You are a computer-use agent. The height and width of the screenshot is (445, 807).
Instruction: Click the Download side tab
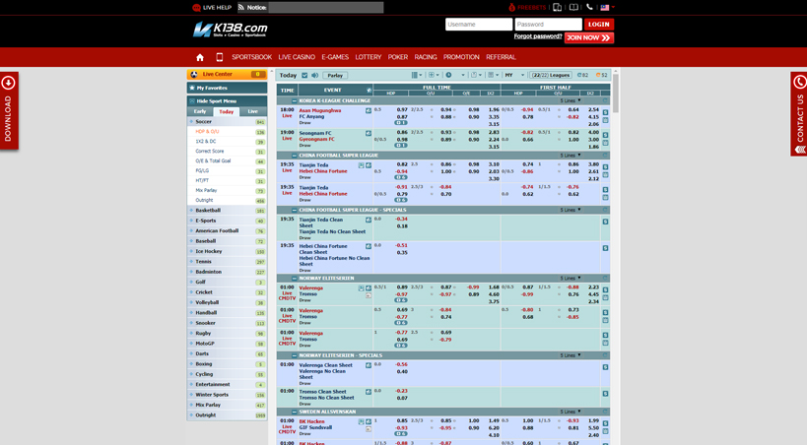click(9, 110)
